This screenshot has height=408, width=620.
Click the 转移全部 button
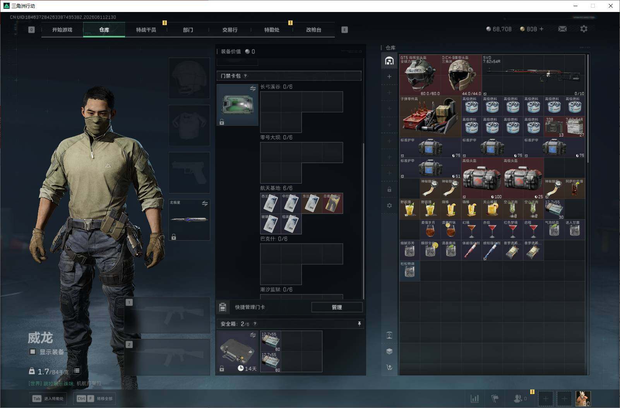(x=95, y=398)
